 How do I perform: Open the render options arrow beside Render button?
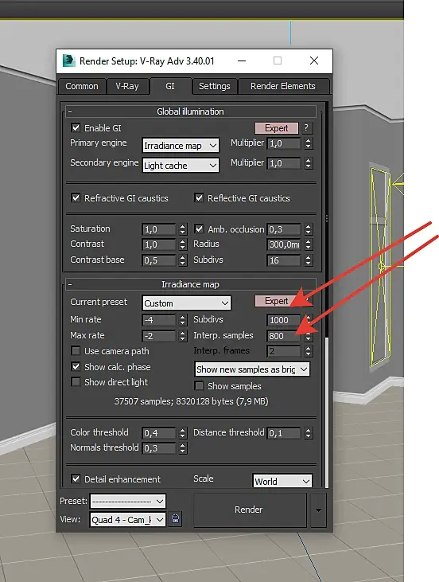318,510
